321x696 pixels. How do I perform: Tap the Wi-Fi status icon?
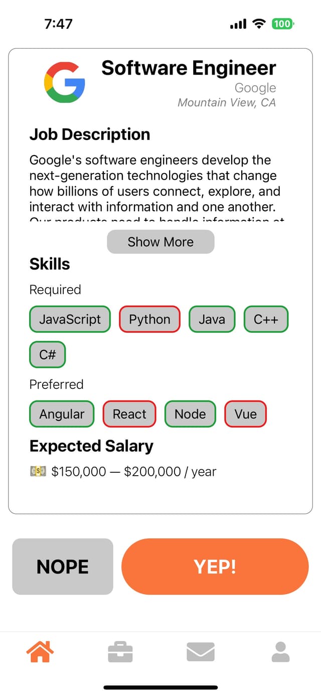tap(259, 24)
